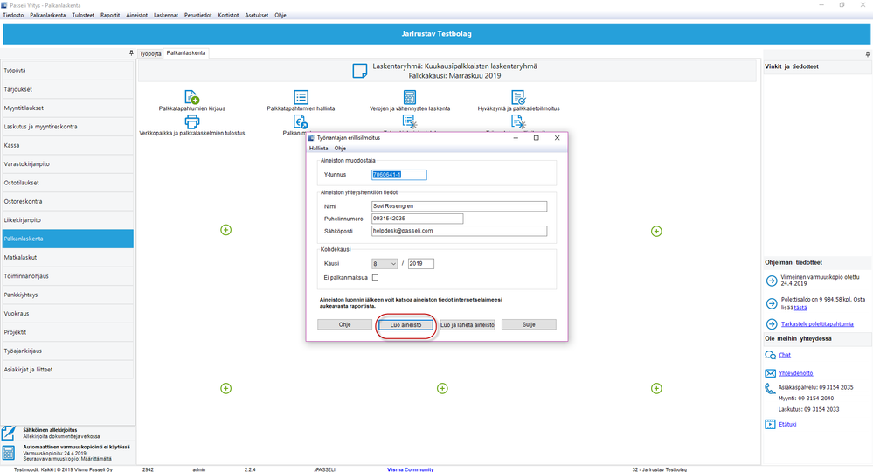Viewport: 873px width, 472px height.
Task: Click the Chat speech bubble icon
Action: pos(771,355)
